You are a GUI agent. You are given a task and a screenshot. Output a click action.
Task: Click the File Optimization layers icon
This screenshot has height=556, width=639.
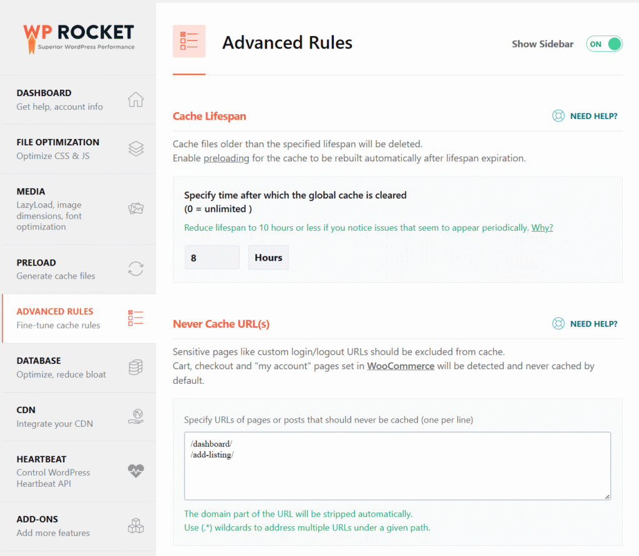135,149
